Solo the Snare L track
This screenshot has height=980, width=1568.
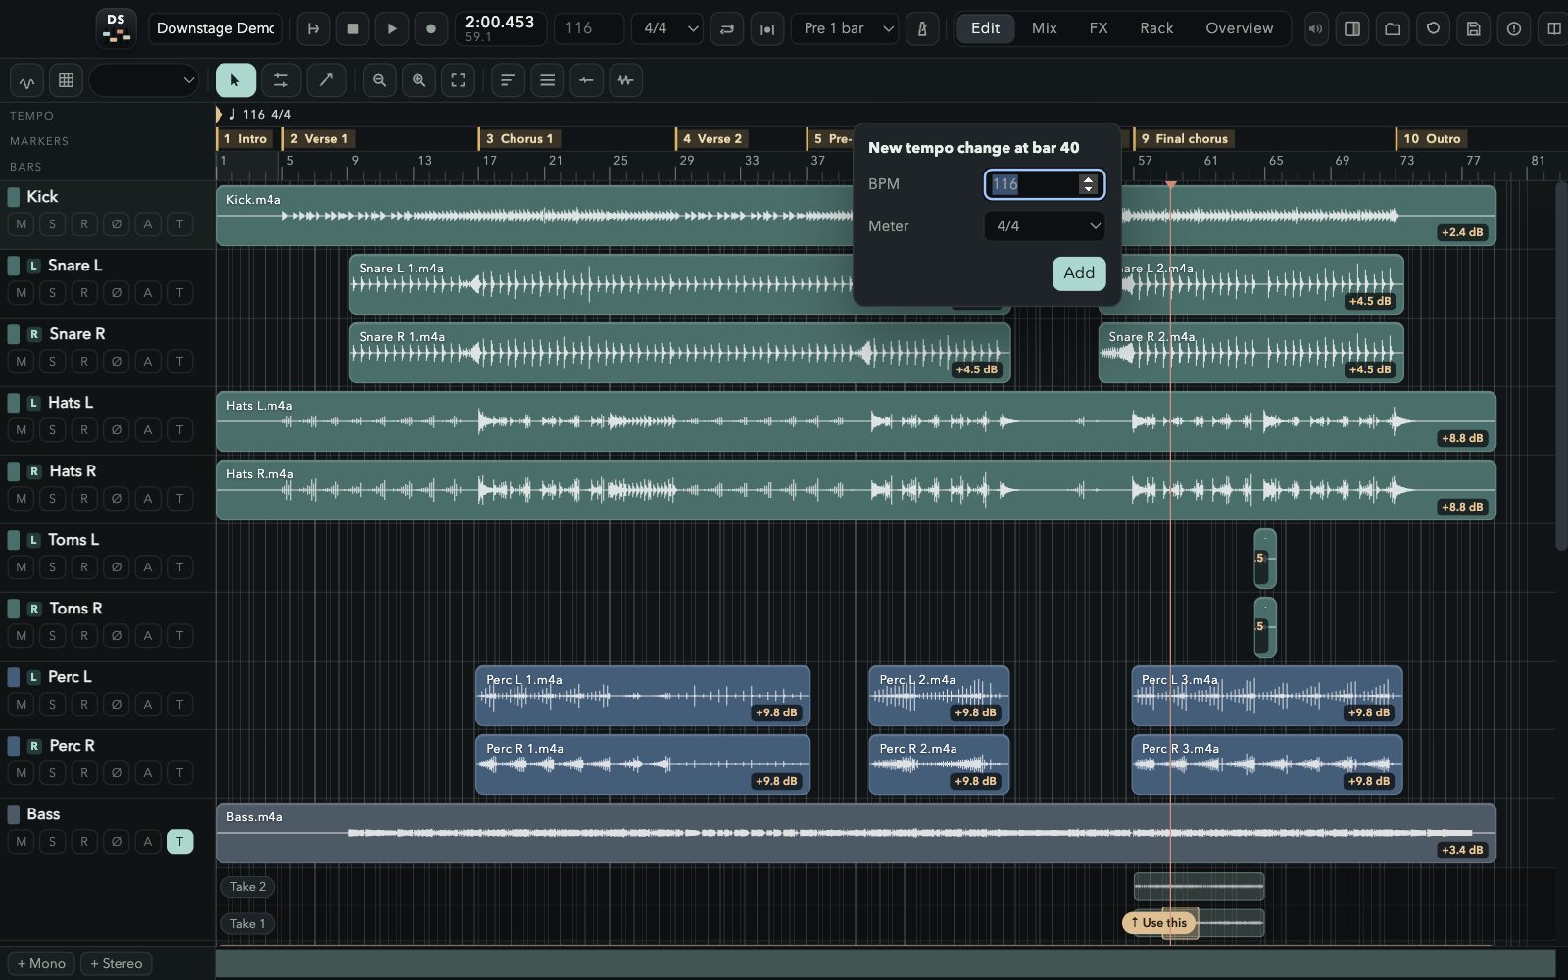pyautogui.click(x=52, y=293)
